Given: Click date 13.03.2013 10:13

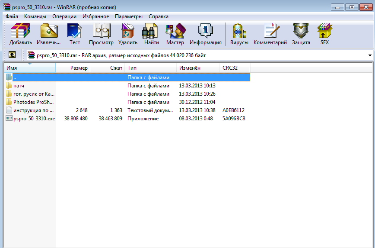Looking at the screenshot, I should (197, 86).
